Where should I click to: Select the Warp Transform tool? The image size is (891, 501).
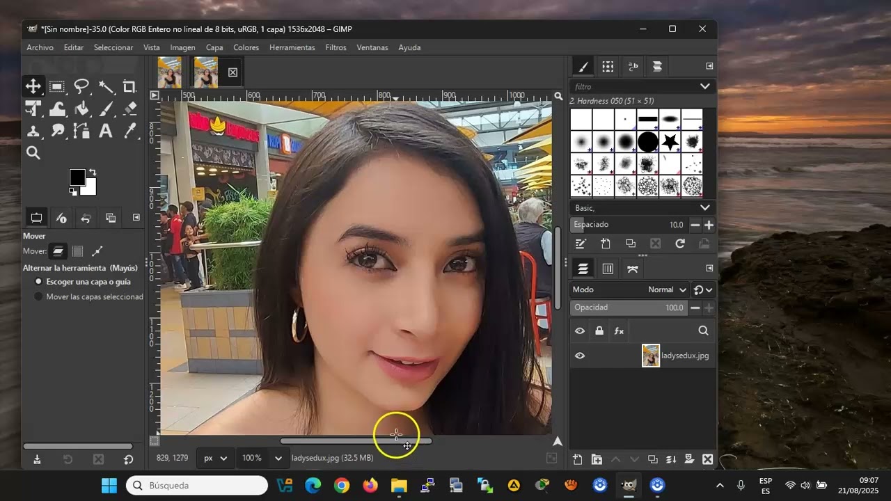coord(57,109)
